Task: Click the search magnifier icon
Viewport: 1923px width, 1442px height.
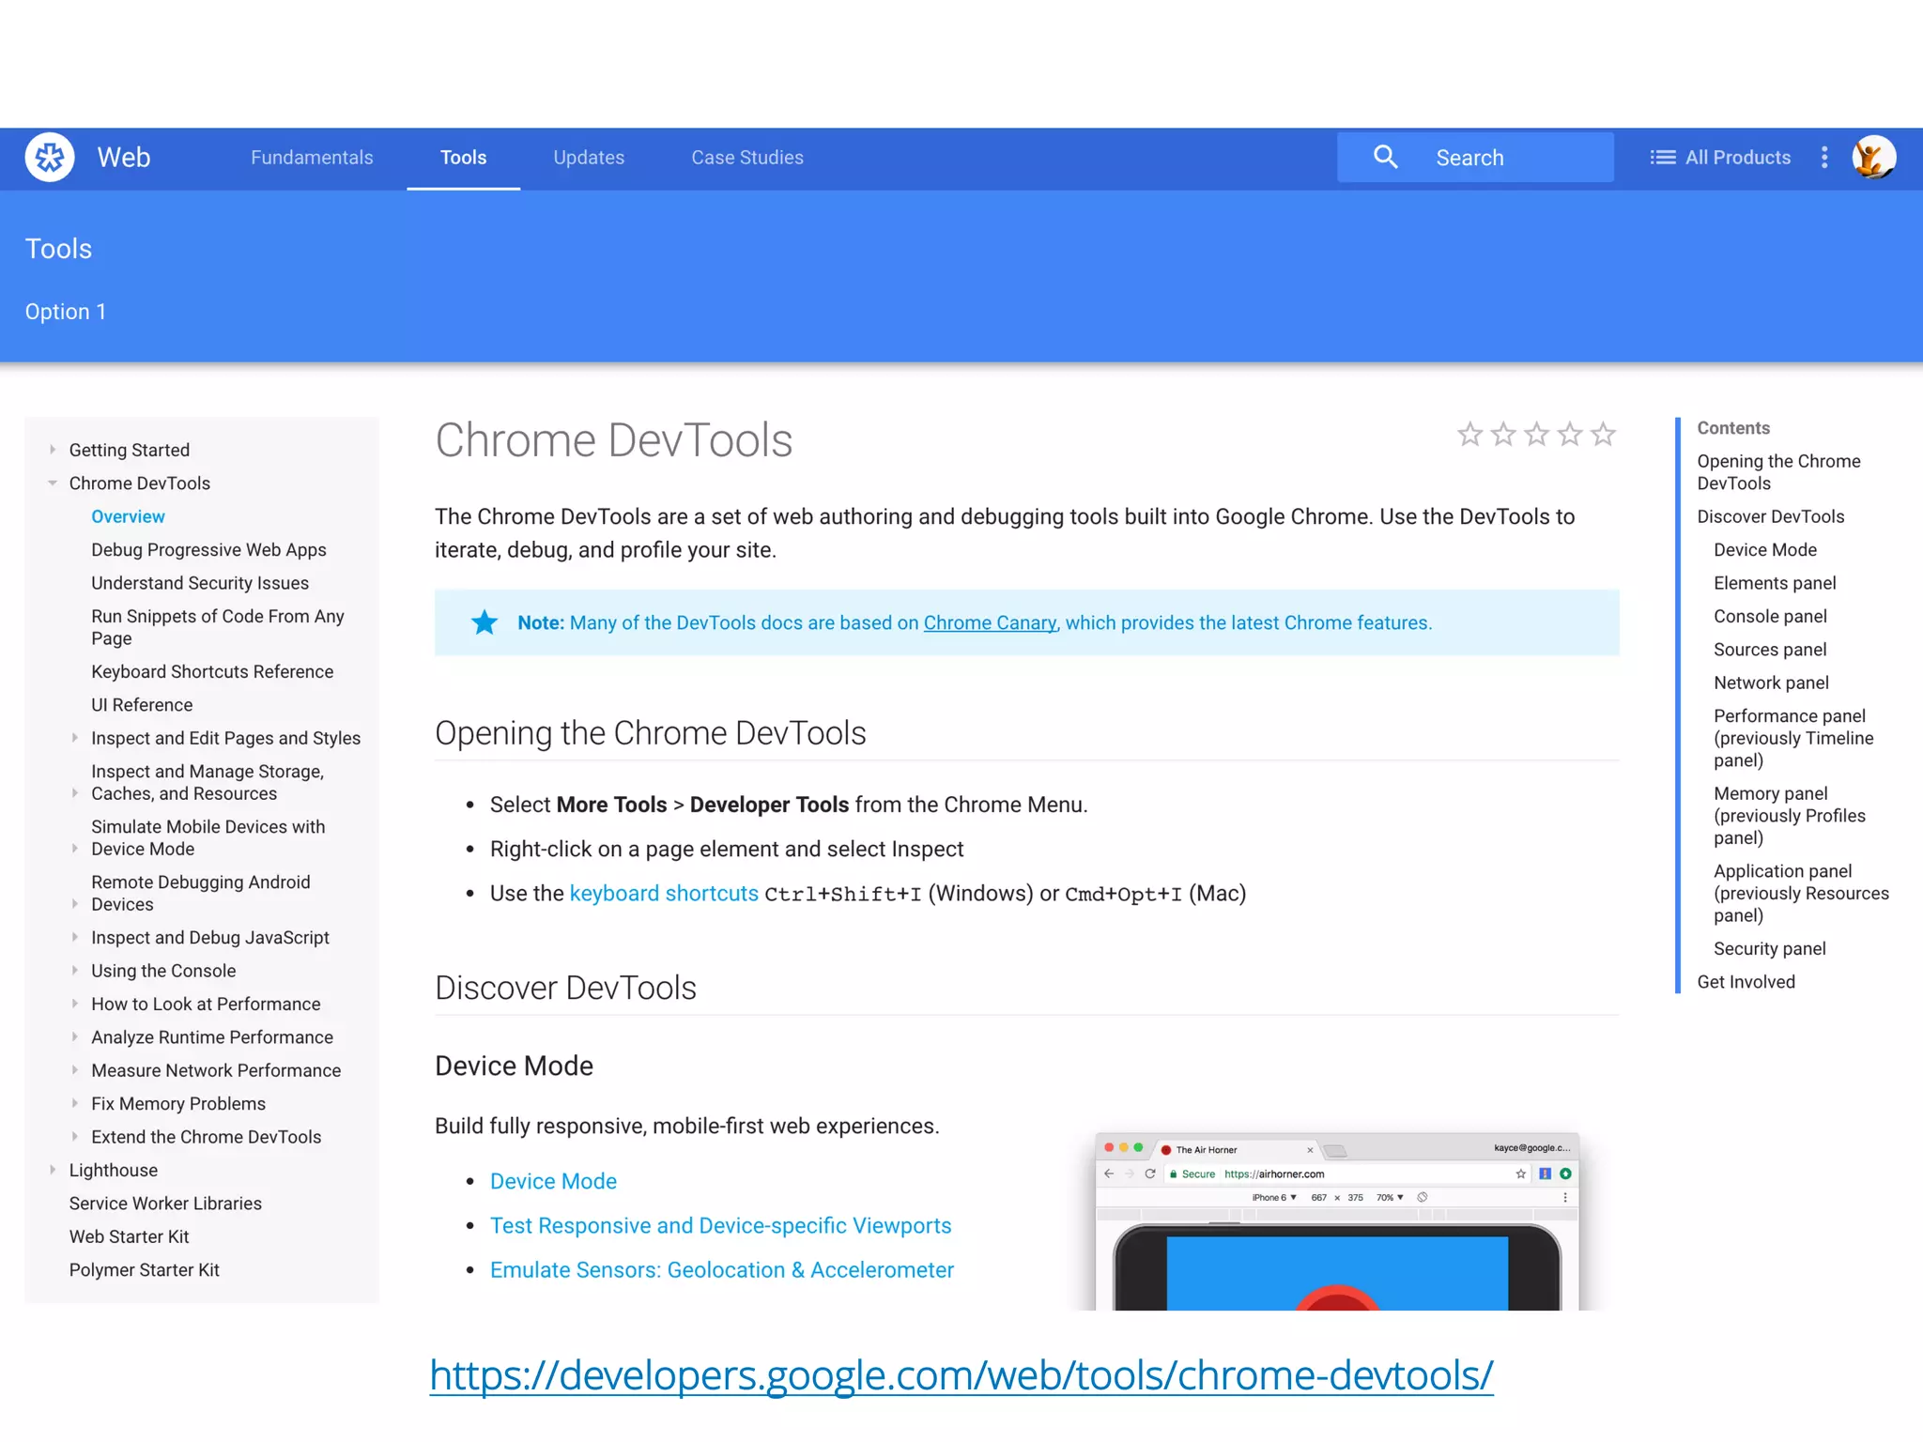Action: tap(1386, 157)
